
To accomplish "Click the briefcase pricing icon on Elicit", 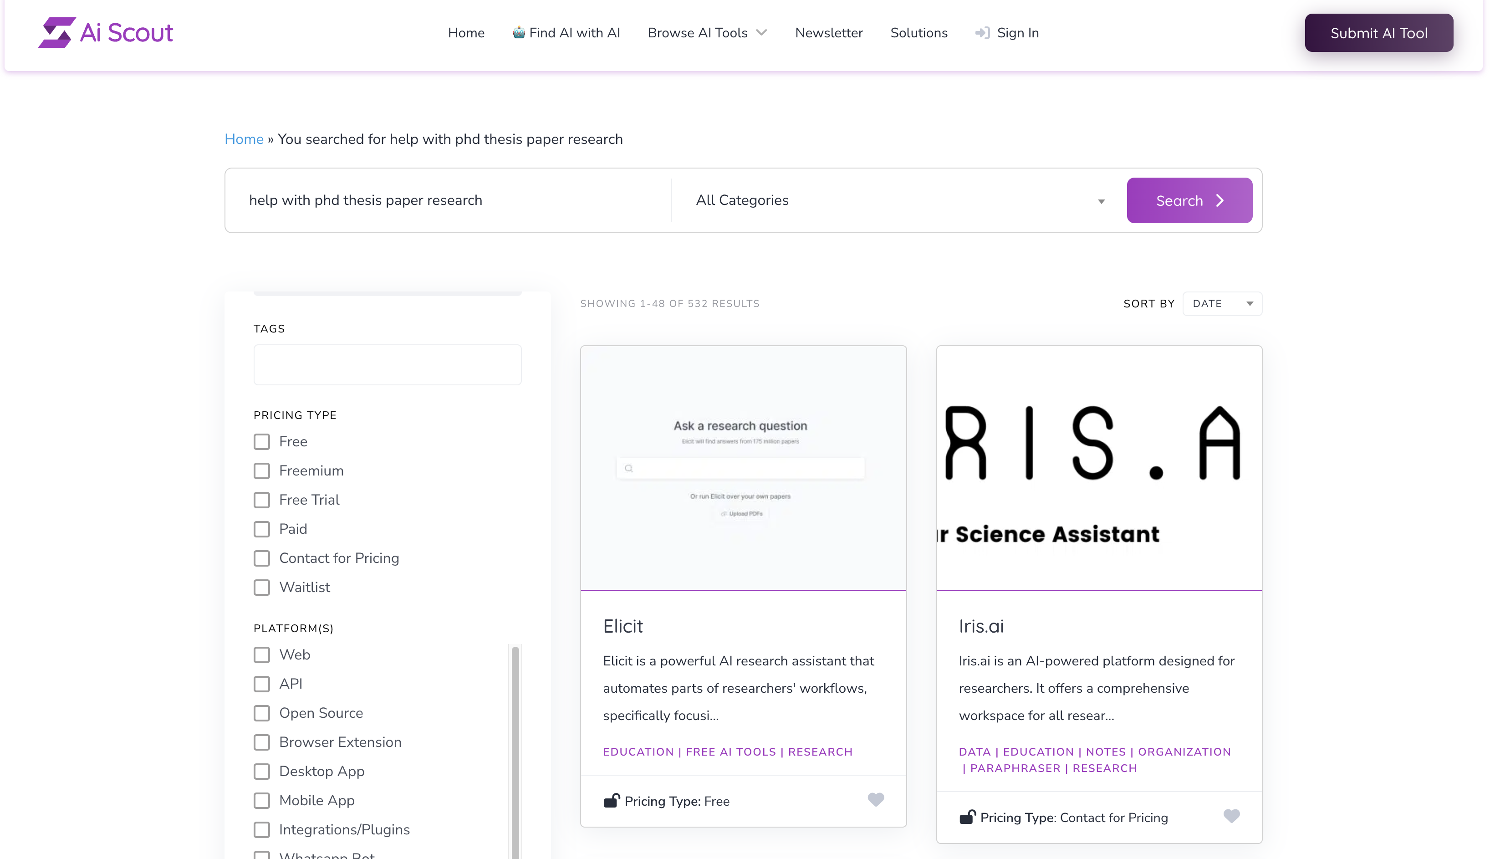I will [611, 800].
